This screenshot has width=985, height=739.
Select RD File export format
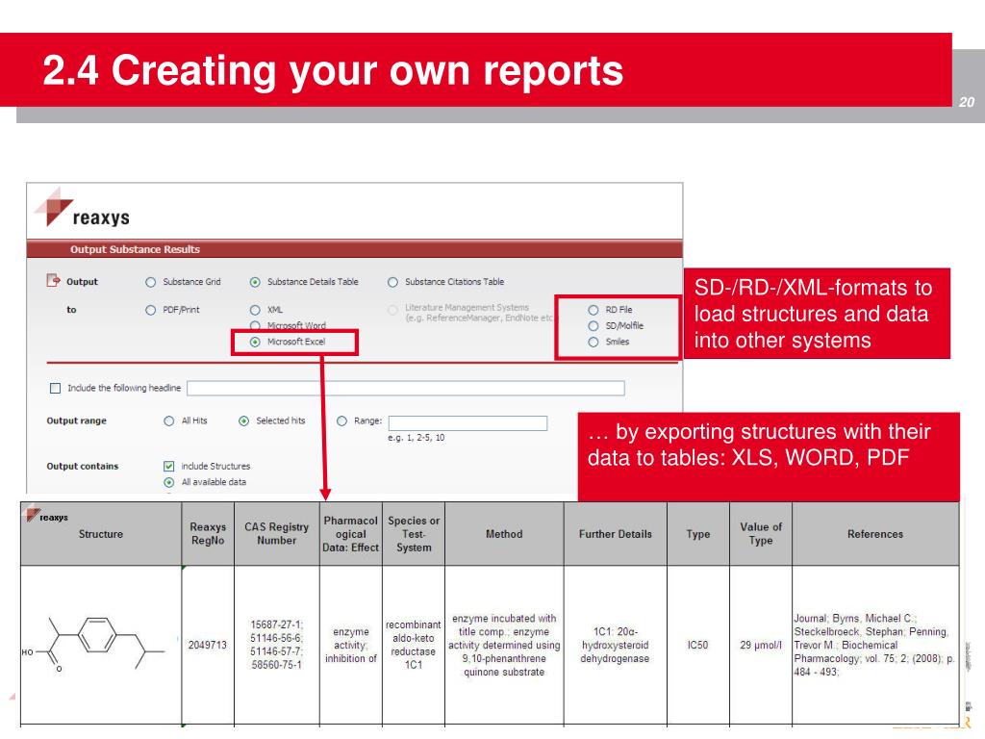click(593, 310)
